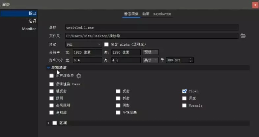
Task: Enable the 焦散线 pass checkbox
Action: click(x=51, y=112)
